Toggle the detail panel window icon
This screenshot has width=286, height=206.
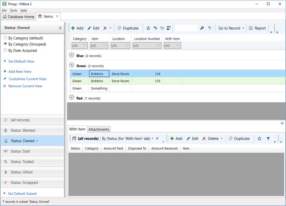click(x=169, y=28)
